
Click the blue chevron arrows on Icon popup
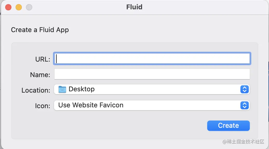(245, 105)
